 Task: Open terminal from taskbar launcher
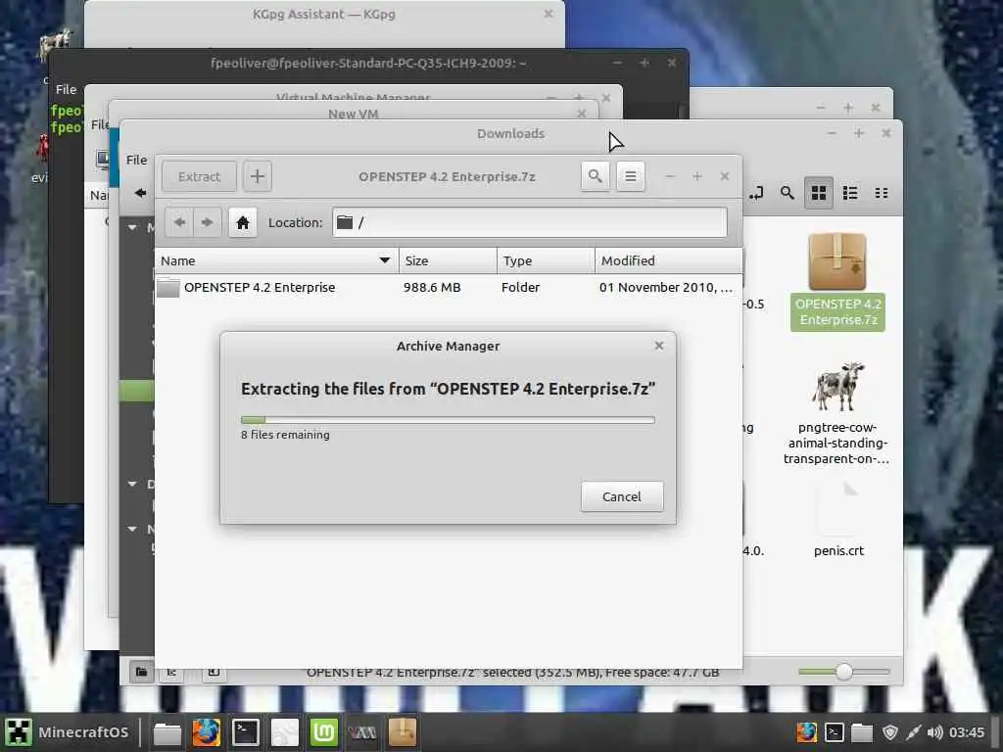[x=245, y=732]
